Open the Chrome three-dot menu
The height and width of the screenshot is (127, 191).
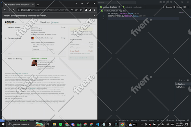(94, 10)
